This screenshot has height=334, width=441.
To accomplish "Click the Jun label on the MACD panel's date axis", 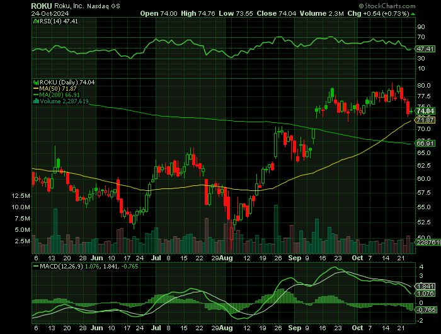I will 97,328.
